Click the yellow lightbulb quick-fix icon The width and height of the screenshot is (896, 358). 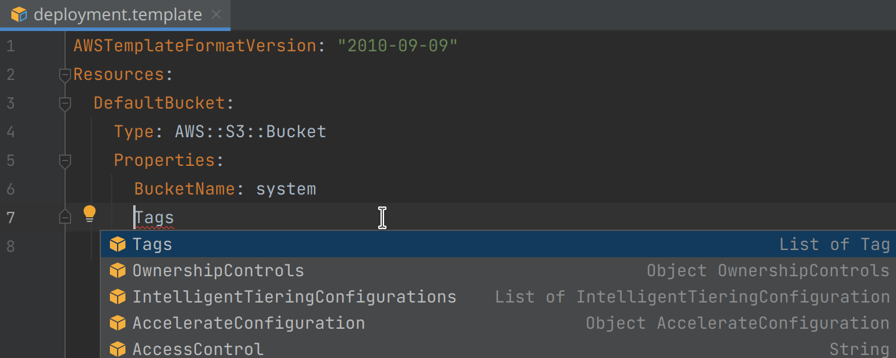pos(89,214)
